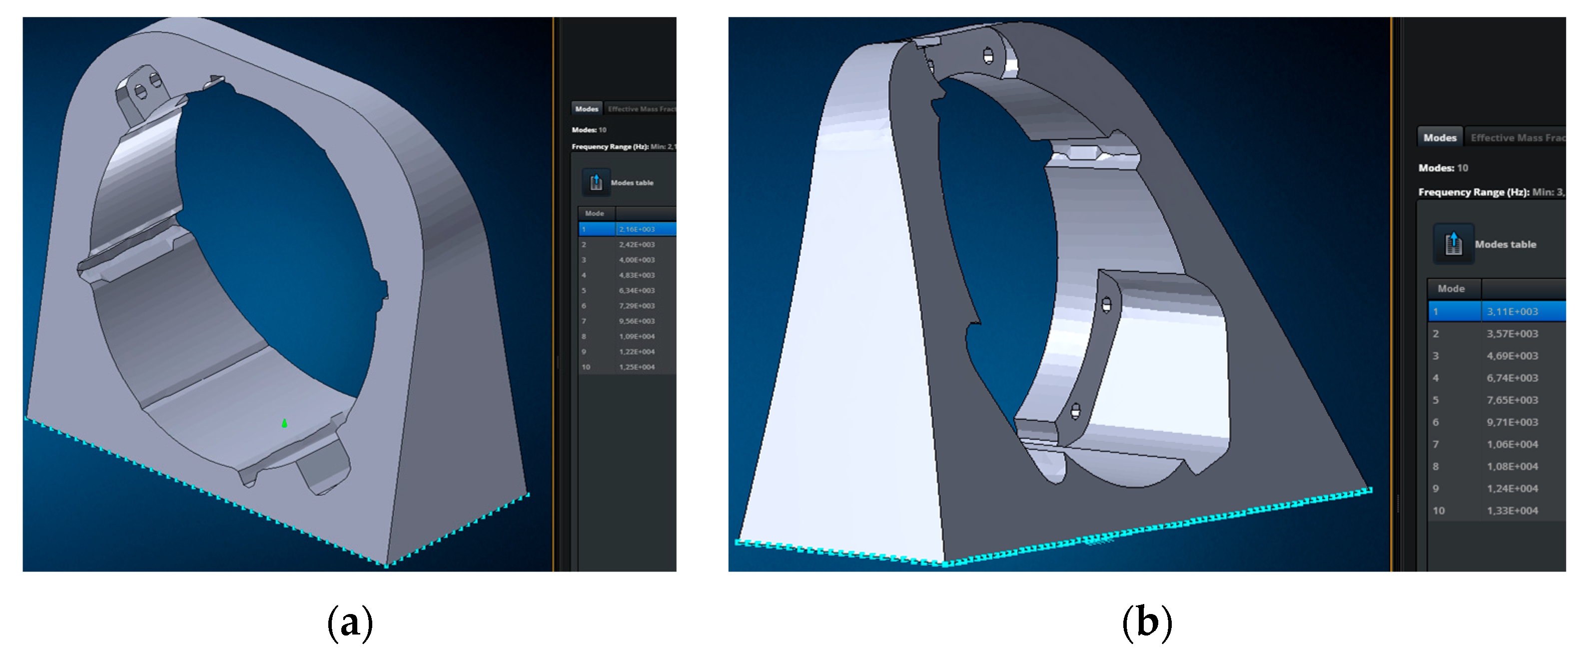Select mode row with frequency 9,71E+003
1583x653 pixels.
coord(1512,422)
